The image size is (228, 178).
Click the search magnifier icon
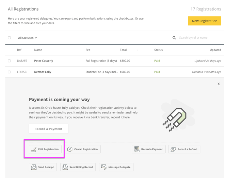coord(174,38)
